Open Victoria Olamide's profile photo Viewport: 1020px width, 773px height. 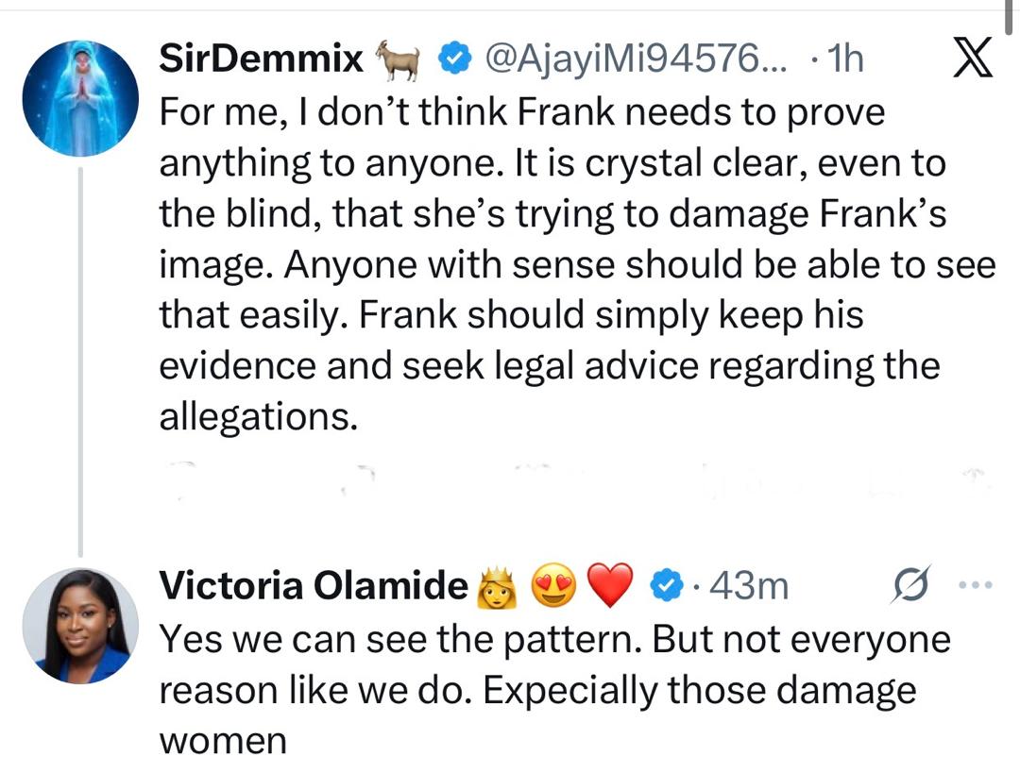coord(80,626)
